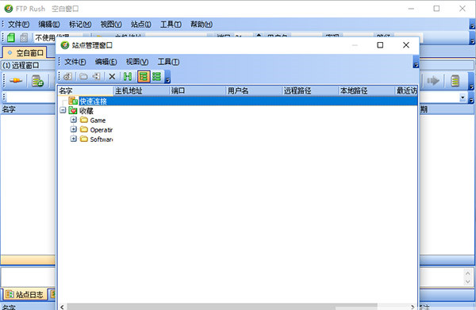Click the site list horizontal scrollbar

(x=222, y=307)
